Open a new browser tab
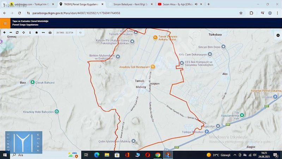This screenshot has height=159, width=282. click(x=208, y=4)
